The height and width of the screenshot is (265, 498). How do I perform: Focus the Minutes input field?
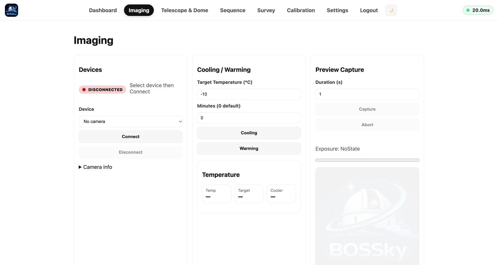[x=249, y=118]
